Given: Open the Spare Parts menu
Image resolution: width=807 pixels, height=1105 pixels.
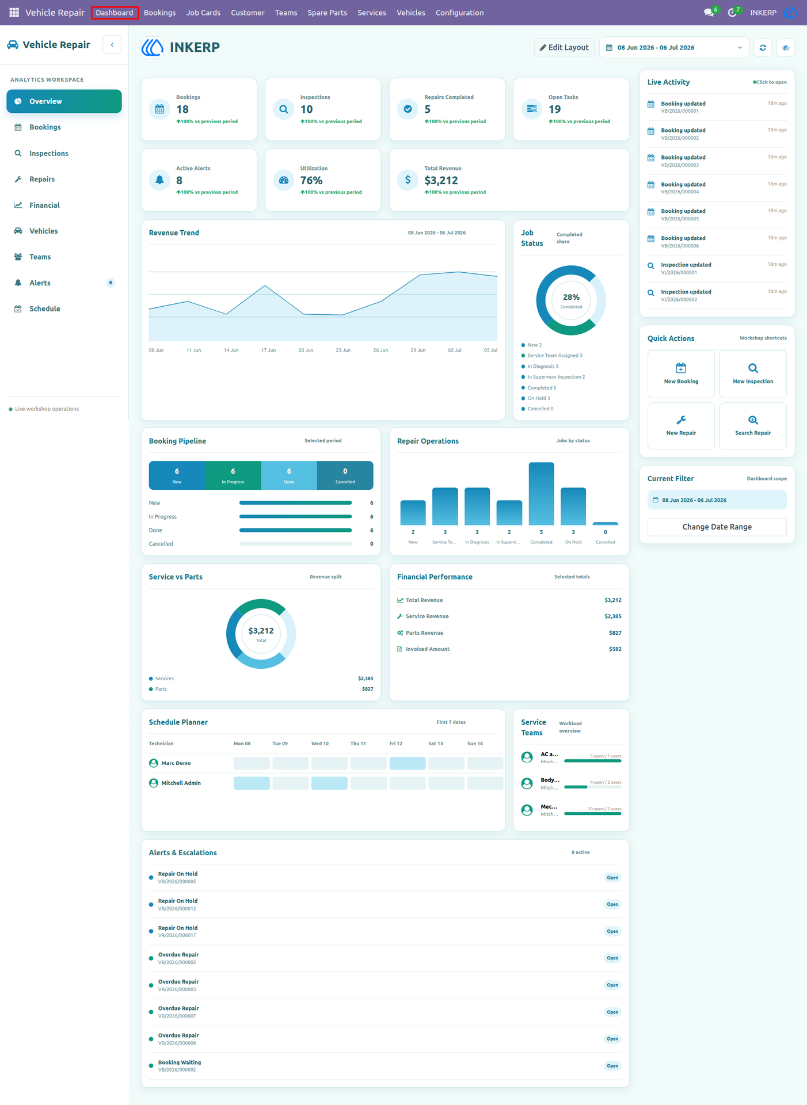Looking at the screenshot, I should pos(327,13).
